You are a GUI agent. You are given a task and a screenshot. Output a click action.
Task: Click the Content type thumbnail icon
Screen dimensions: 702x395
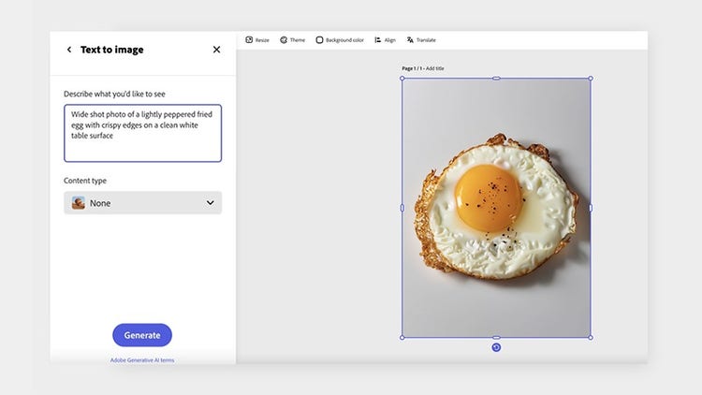79,203
